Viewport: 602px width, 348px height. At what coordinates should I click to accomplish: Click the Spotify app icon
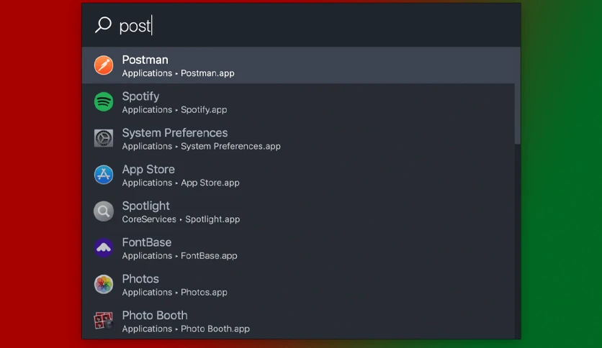tap(104, 101)
